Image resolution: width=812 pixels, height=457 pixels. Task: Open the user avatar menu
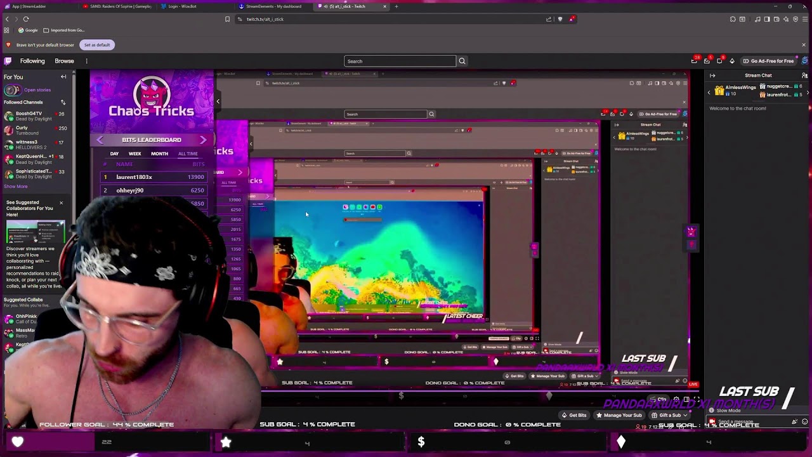click(x=805, y=61)
